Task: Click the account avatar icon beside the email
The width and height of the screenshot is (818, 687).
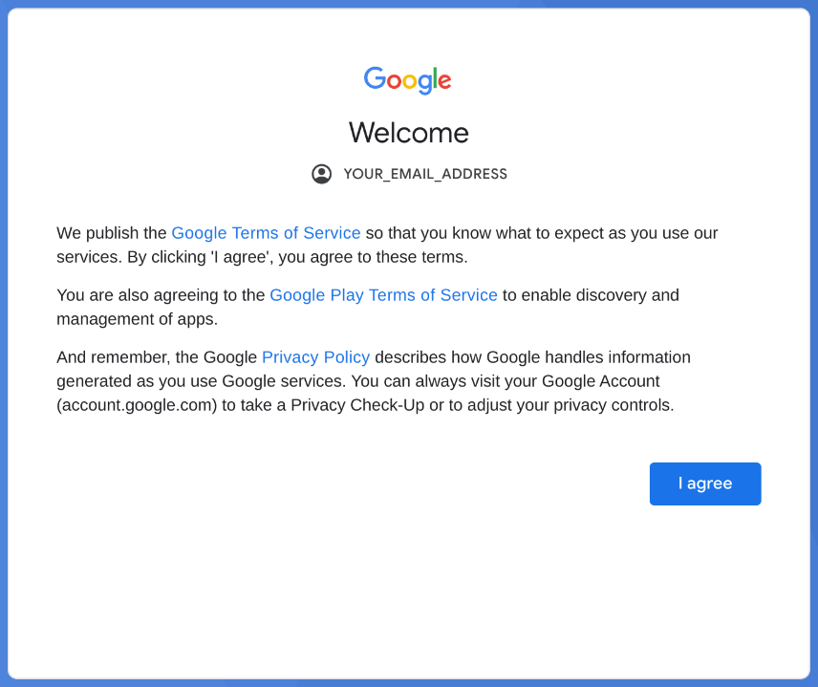Action: click(321, 174)
